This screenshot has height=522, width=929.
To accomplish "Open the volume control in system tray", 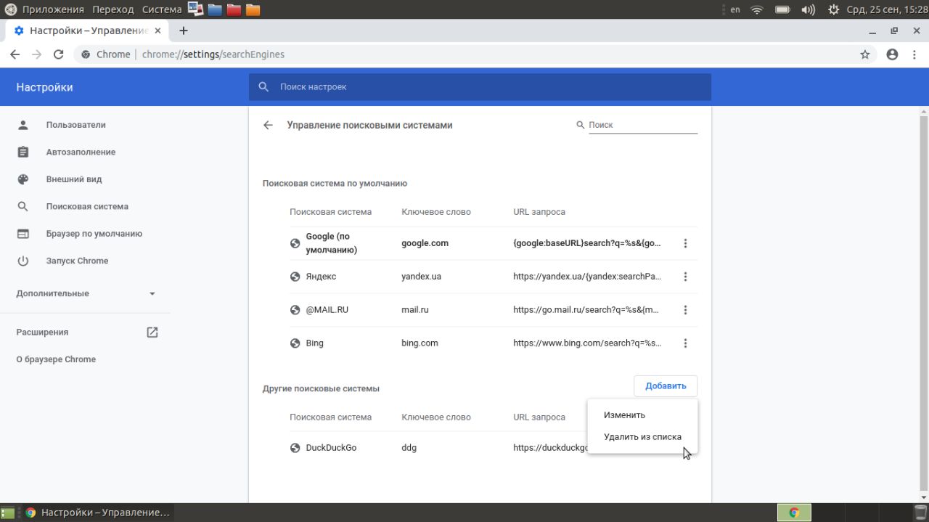I will (x=808, y=9).
